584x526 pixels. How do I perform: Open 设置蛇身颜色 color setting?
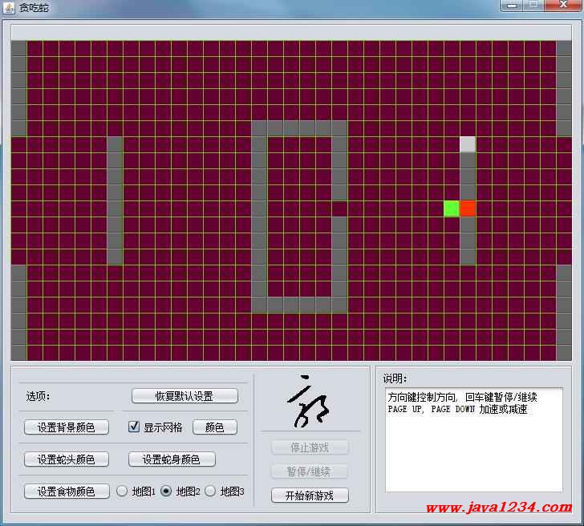click(x=172, y=459)
